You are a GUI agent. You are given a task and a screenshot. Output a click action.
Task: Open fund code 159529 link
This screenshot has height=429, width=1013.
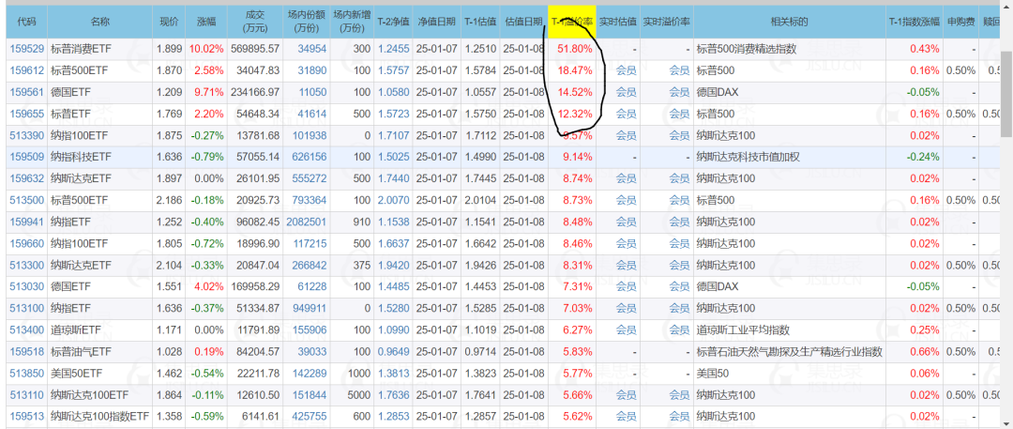pyautogui.click(x=26, y=49)
